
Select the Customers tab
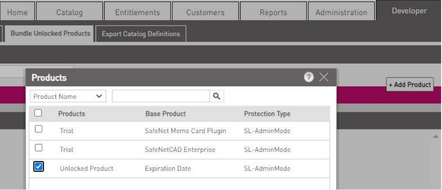tap(205, 13)
